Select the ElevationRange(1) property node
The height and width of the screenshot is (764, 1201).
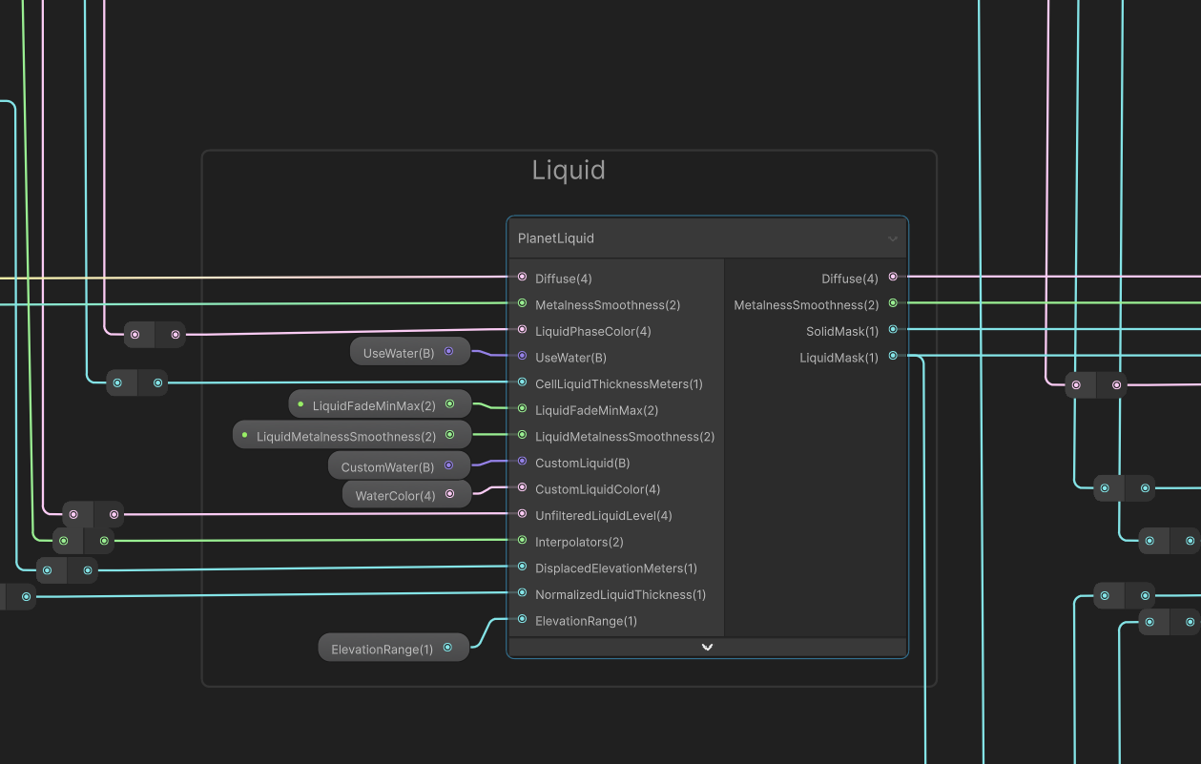coord(382,650)
